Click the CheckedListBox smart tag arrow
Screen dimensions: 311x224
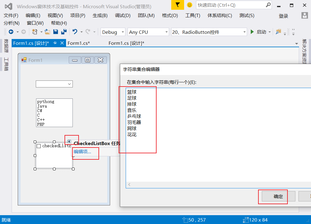click(x=69, y=141)
